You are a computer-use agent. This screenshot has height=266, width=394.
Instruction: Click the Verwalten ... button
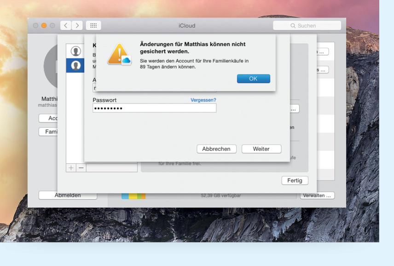tap(317, 196)
